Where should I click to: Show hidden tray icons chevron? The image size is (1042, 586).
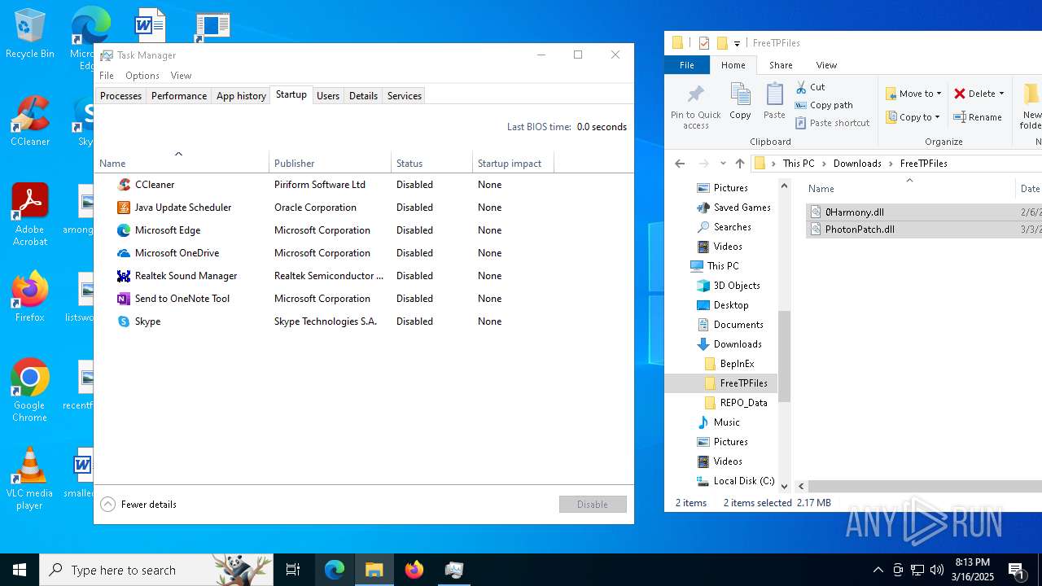(878, 570)
